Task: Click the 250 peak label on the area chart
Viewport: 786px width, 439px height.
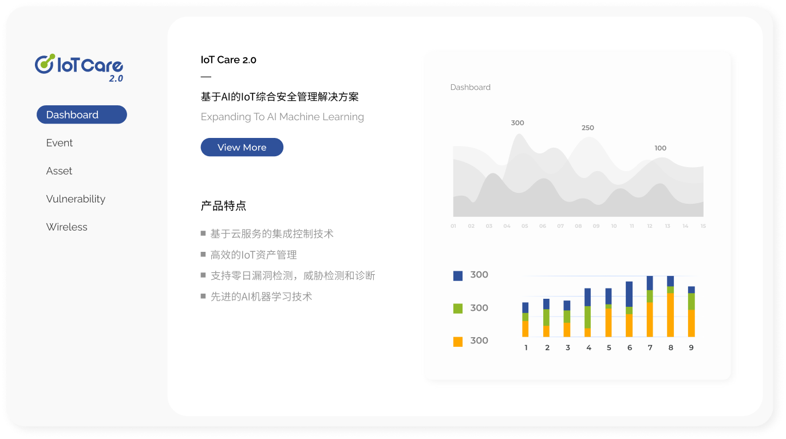Action: [588, 128]
